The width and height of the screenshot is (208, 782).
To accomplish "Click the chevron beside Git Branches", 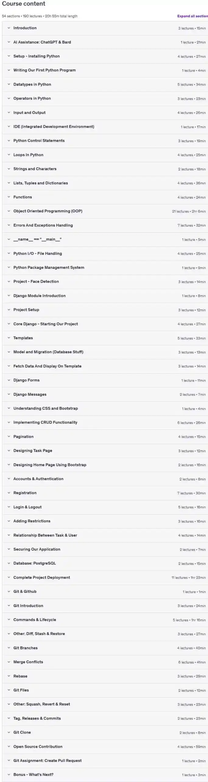I will [9, 648].
